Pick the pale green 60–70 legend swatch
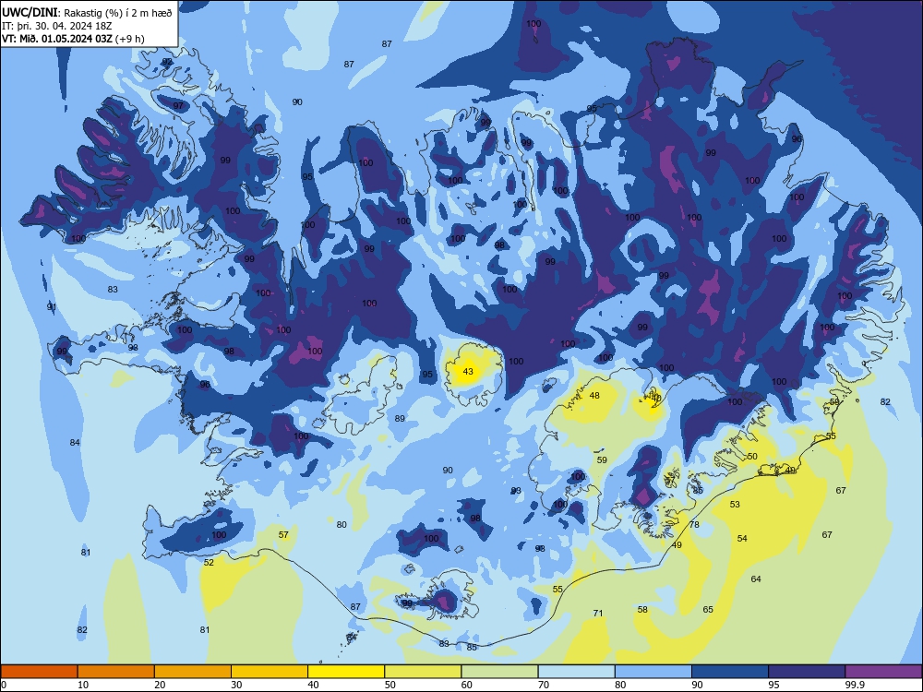Screen dimensions: 923x692 (499, 672)
